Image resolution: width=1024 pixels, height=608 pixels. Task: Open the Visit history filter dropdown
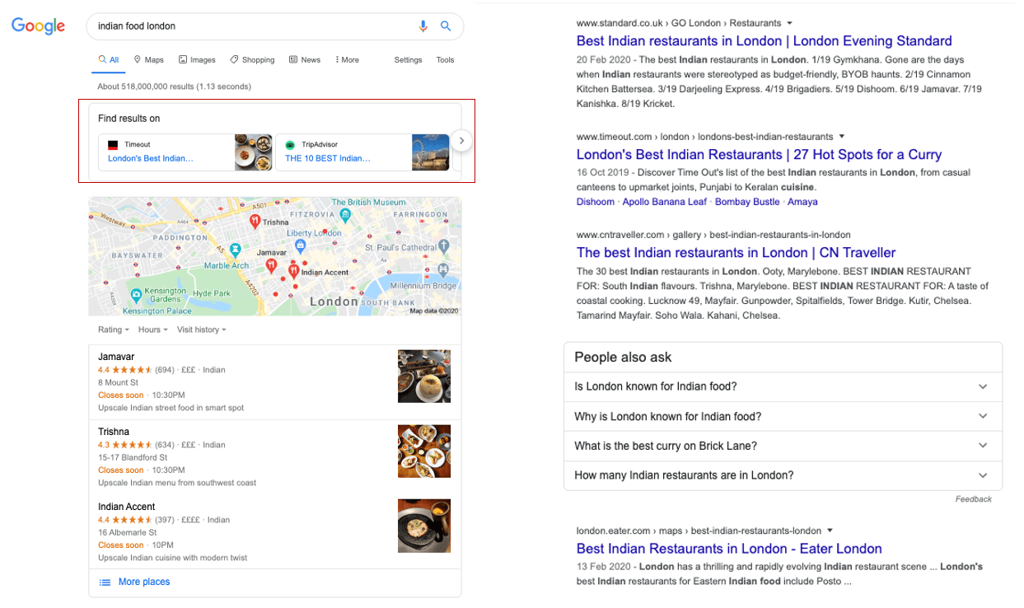coord(201,330)
